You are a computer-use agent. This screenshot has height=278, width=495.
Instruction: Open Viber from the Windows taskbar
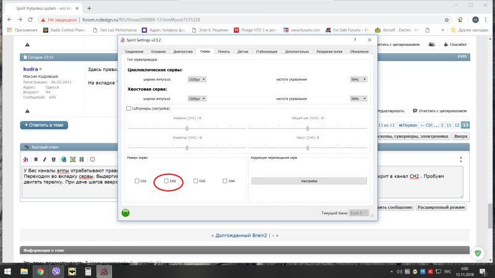point(56,271)
